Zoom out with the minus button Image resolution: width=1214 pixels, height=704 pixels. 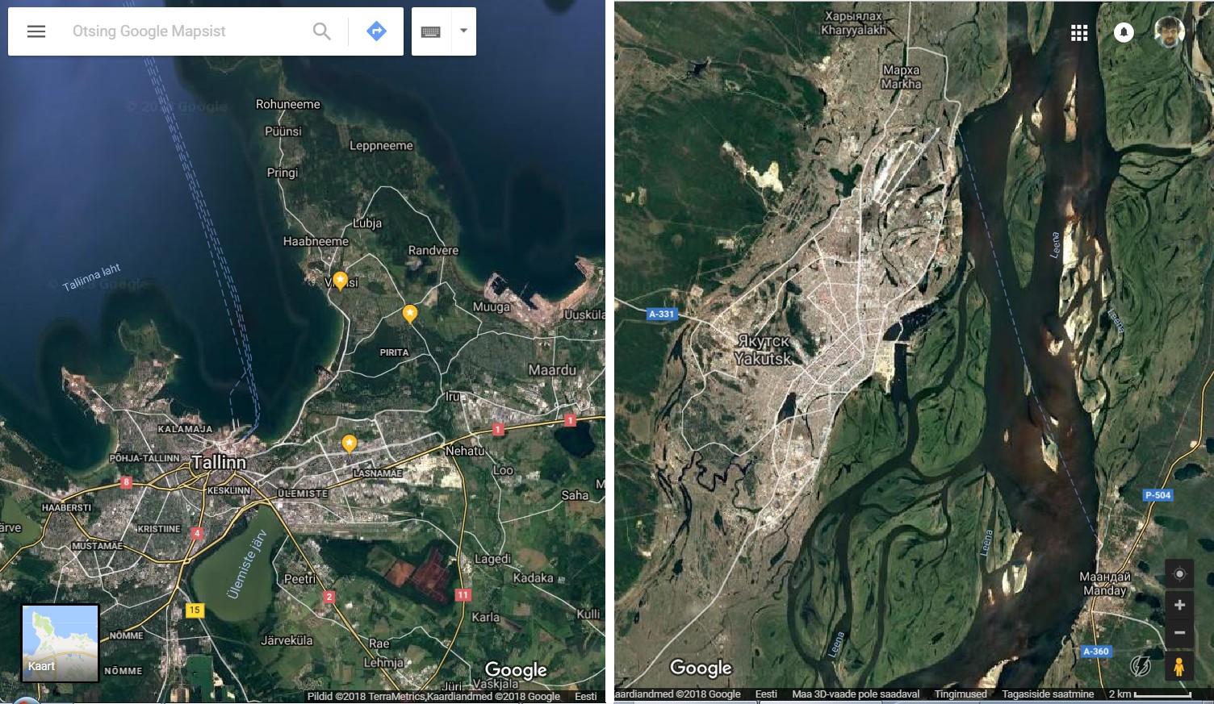pos(1179,633)
